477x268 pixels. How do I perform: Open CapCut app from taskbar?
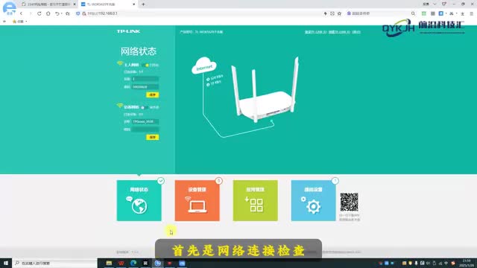(145, 263)
